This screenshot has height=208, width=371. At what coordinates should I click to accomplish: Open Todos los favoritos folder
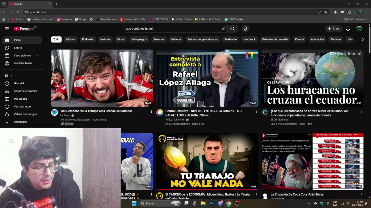357,19
